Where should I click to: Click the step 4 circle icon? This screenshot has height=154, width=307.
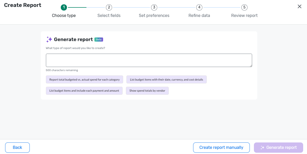click(199, 7)
